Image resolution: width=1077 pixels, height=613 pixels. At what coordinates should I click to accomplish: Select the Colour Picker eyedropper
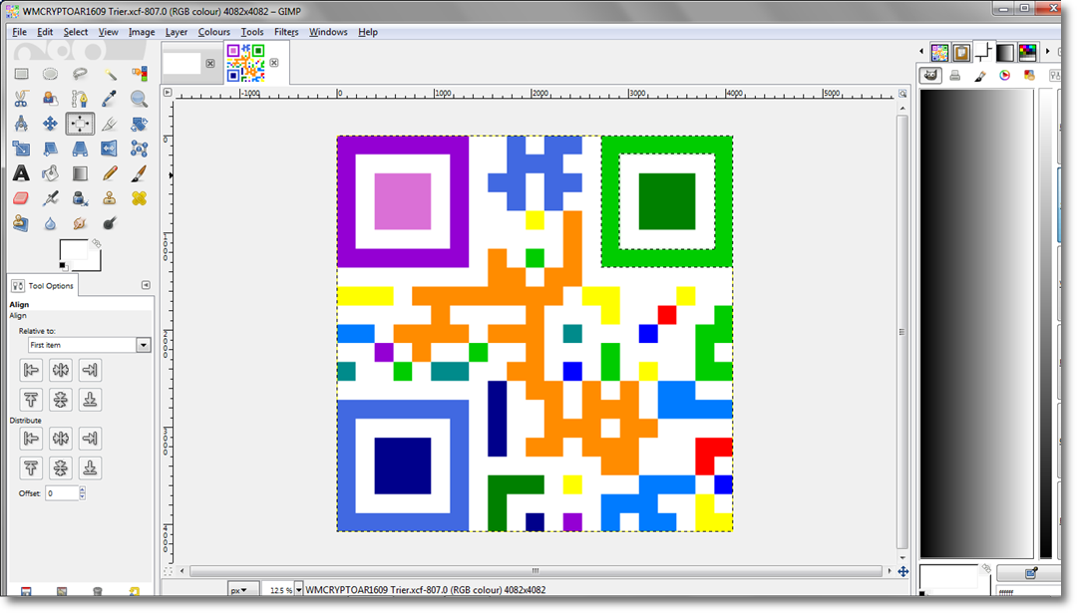coord(110,99)
